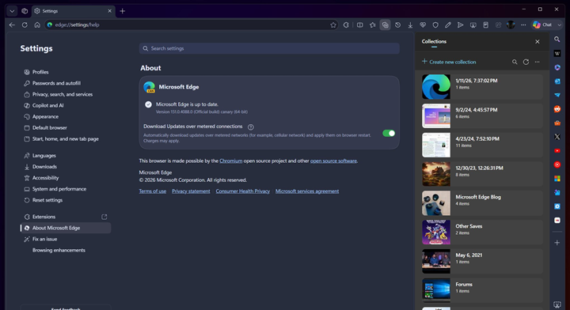Activate the Split screen toolbar icon
570x310 pixels.
click(x=360, y=25)
